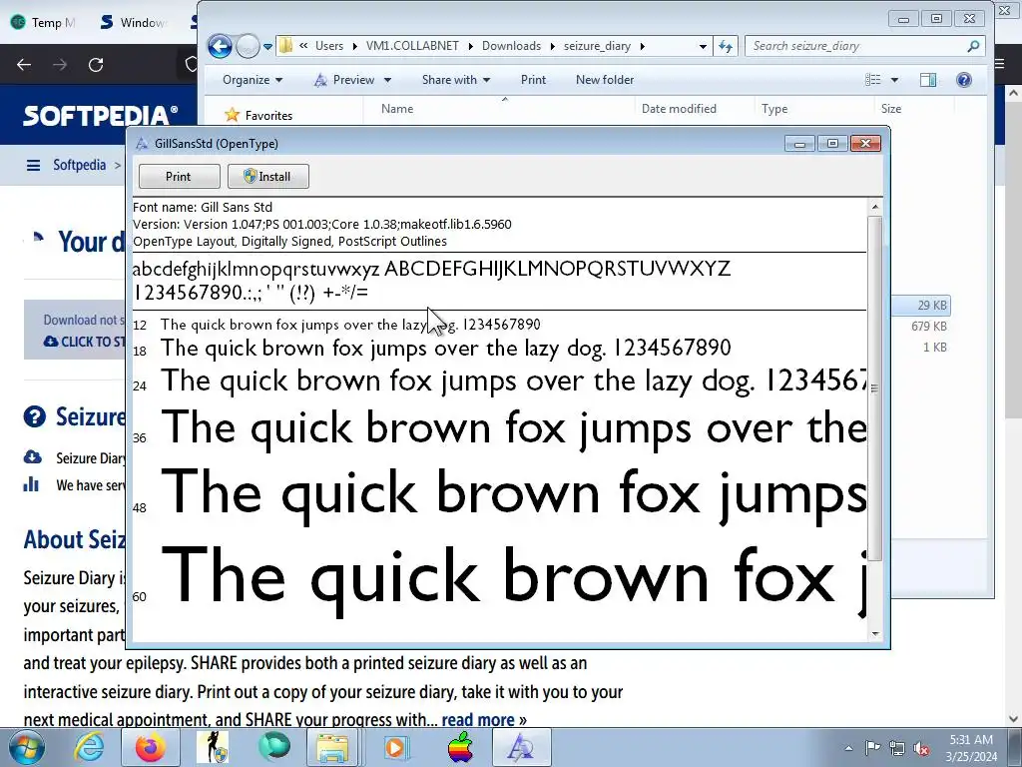Screen dimensions: 1022x767
Task: Click the font viewer taskbar button
Action: click(521, 747)
